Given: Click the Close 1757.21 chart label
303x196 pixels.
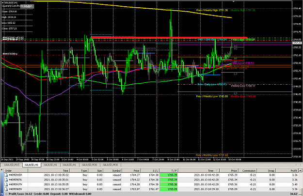Looking at the screenshot, I should [9, 29].
